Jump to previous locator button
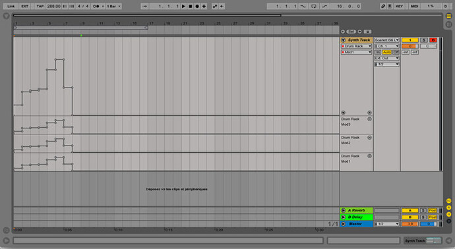 pos(343,32)
